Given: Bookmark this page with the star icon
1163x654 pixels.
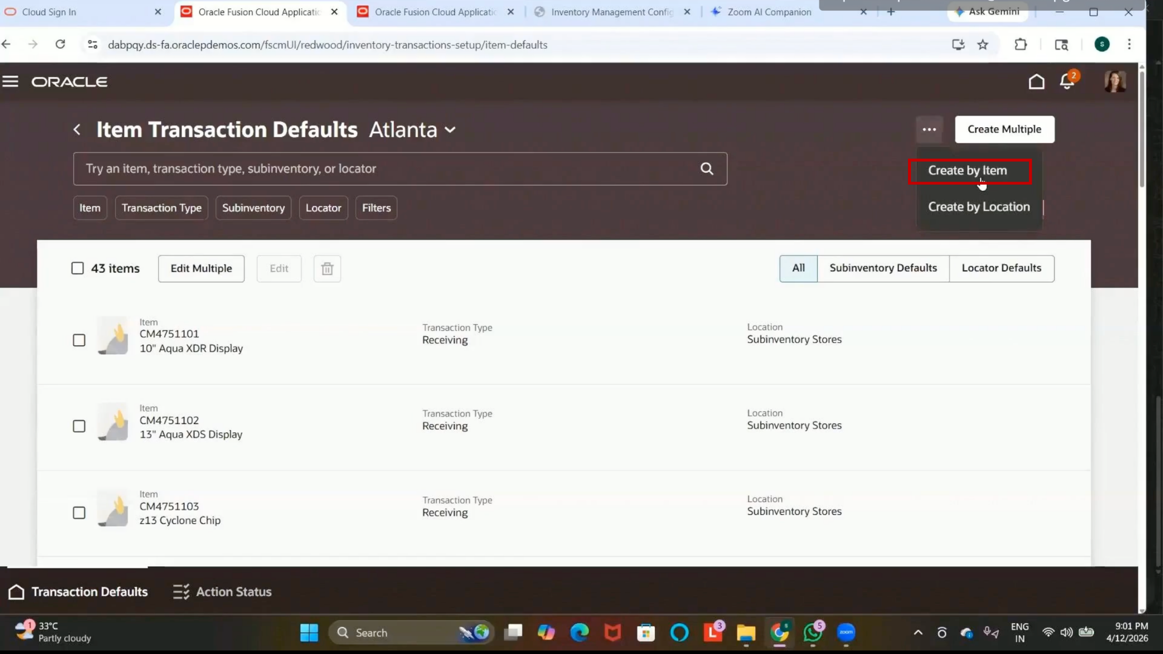Looking at the screenshot, I should pyautogui.click(x=982, y=44).
